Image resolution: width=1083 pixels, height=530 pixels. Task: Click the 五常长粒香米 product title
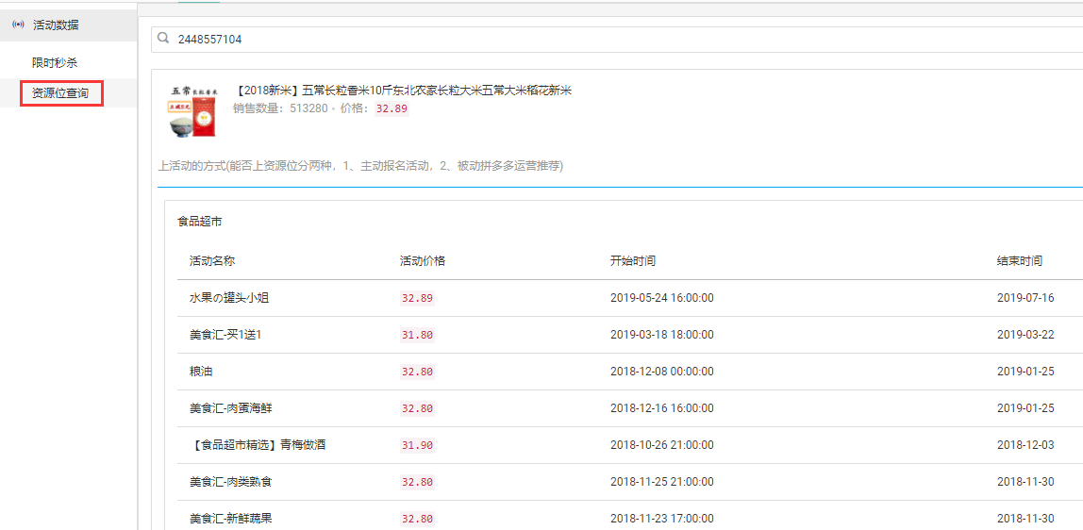point(403,91)
